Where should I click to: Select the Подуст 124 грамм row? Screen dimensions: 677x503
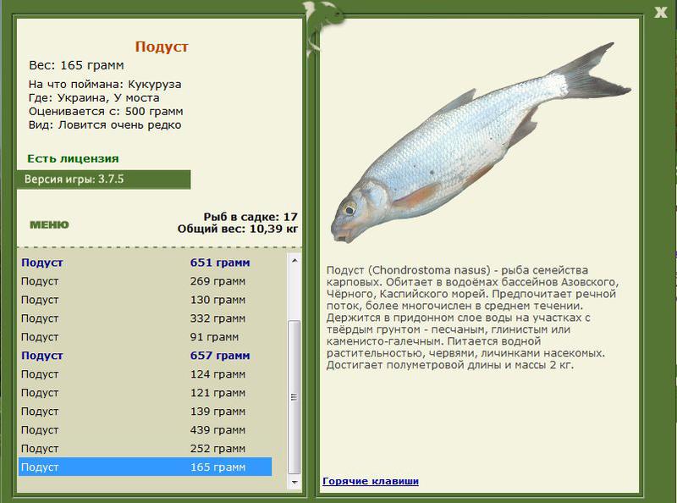(145, 373)
